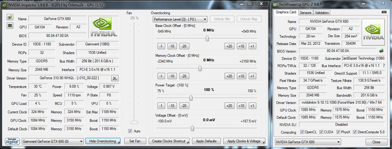Click the Apply Defaults button
This screenshot has width=392, height=149.
[206, 141]
